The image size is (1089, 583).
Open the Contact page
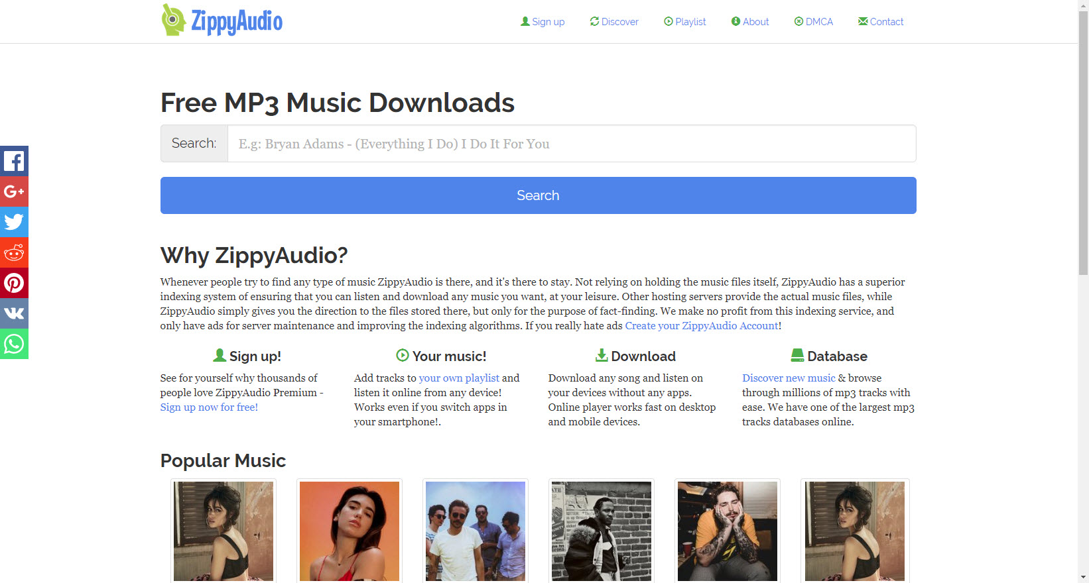(881, 22)
